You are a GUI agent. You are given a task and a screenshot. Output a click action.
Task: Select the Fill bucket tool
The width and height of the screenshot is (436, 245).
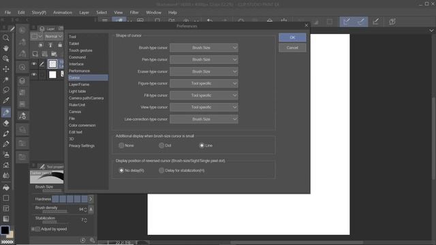pos(6,188)
